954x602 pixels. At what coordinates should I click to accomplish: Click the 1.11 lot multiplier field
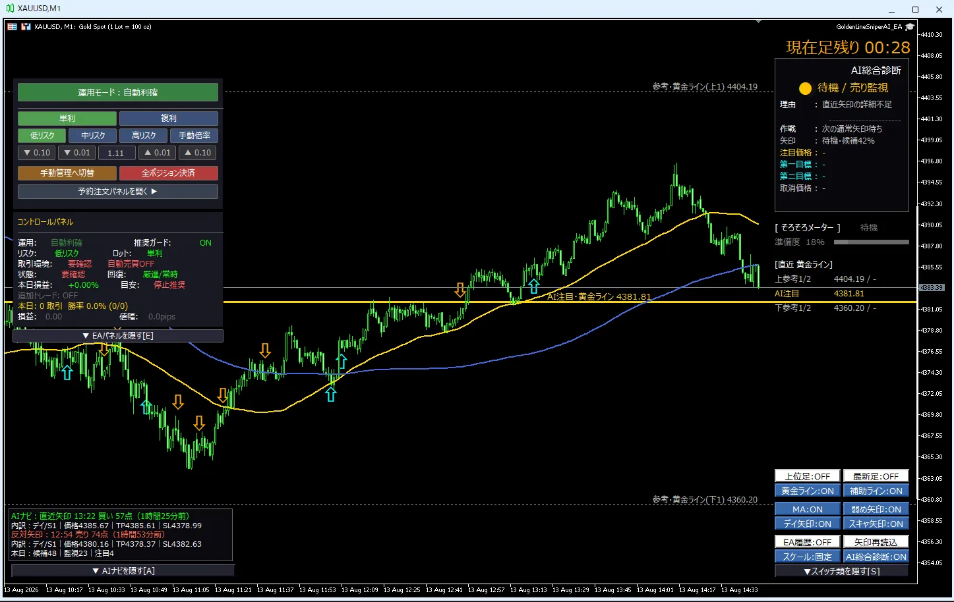tap(117, 153)
